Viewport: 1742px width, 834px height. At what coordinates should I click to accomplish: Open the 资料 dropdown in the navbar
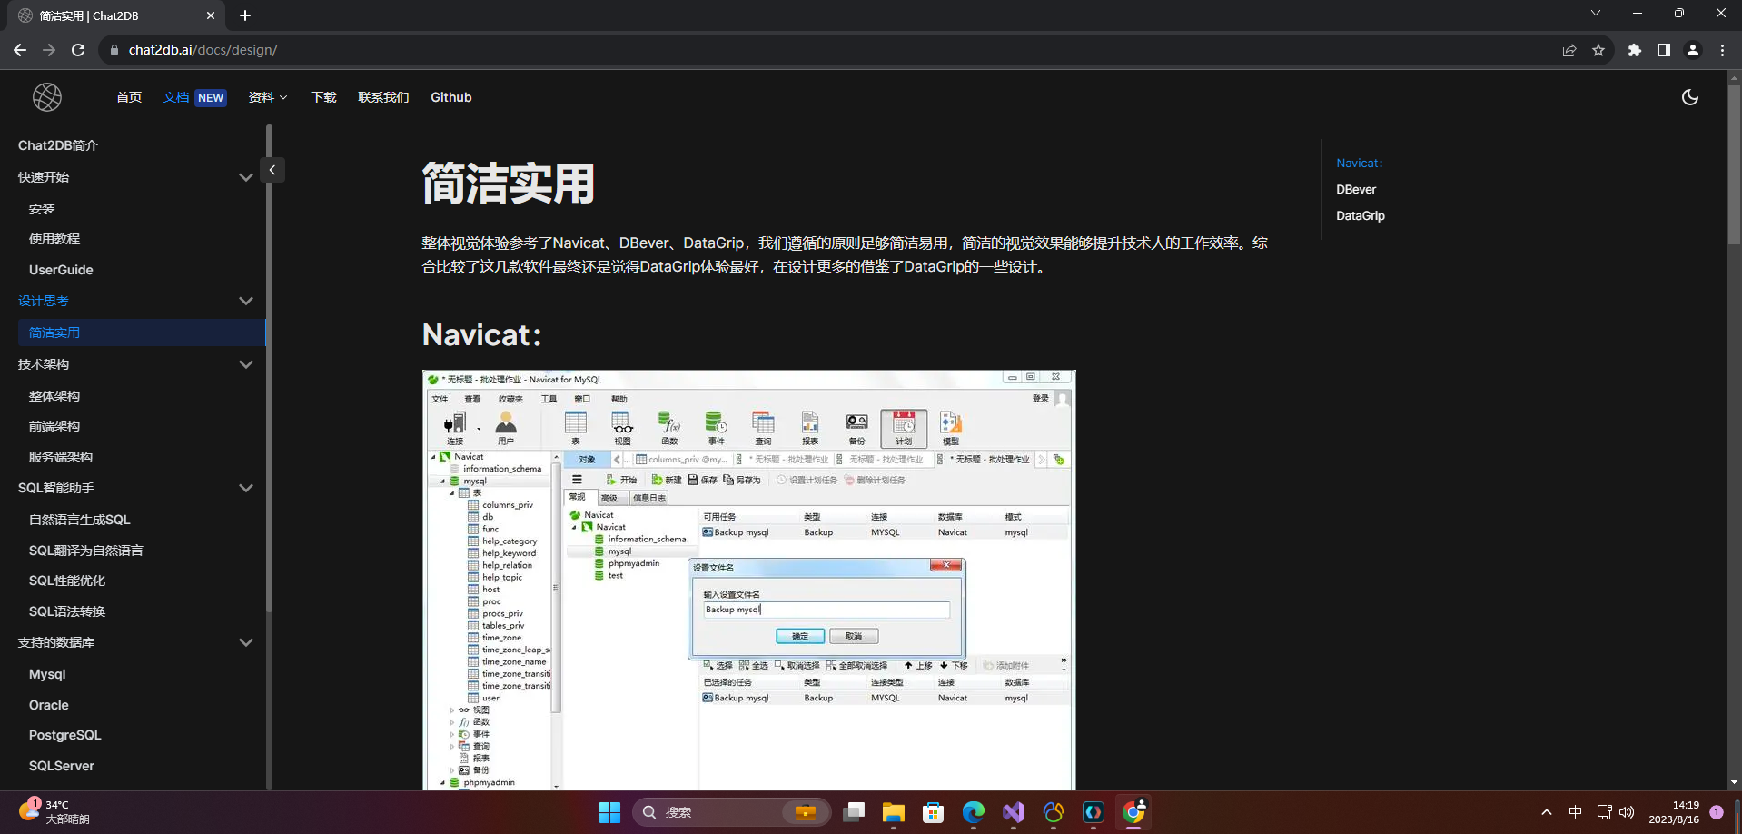click(x=268, y=97)
